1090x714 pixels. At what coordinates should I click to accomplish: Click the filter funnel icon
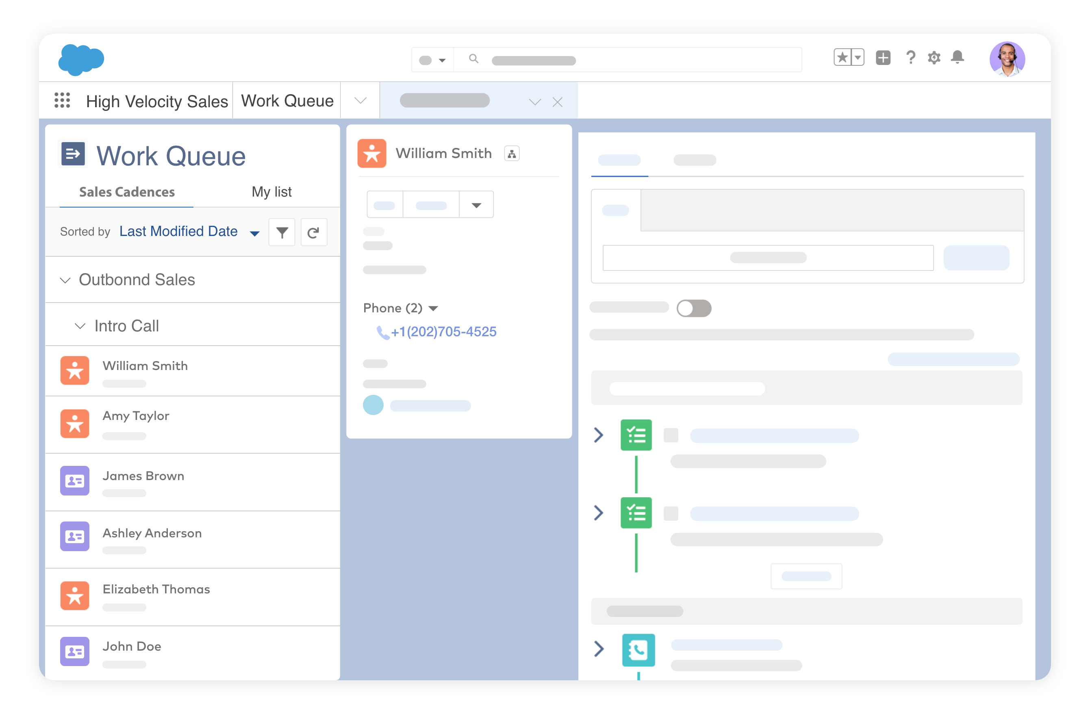point(282,232)
